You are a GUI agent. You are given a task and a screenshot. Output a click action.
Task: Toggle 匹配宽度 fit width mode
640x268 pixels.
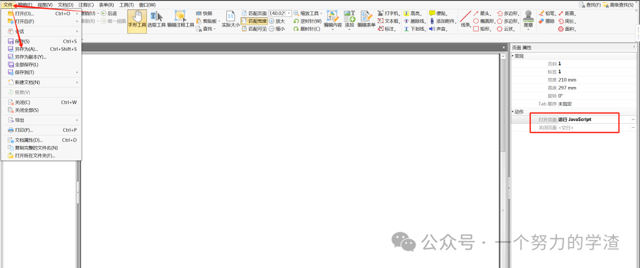point(254,21)
